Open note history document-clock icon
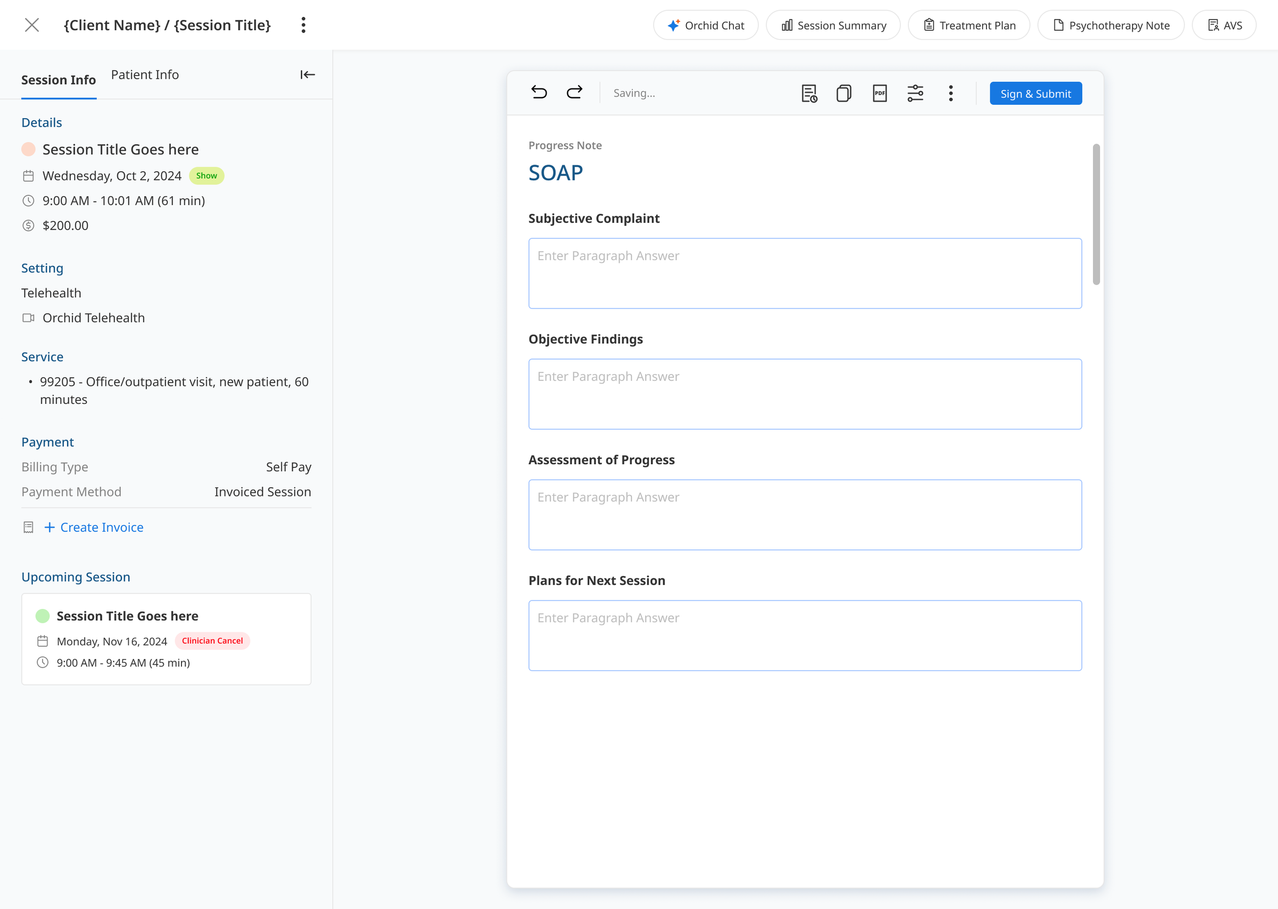 point(809,94)
